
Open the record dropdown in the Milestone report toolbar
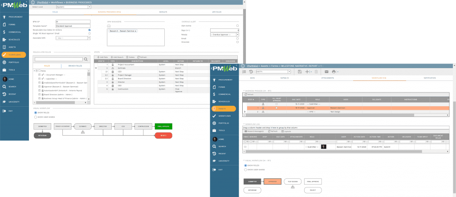pos(289,72)
